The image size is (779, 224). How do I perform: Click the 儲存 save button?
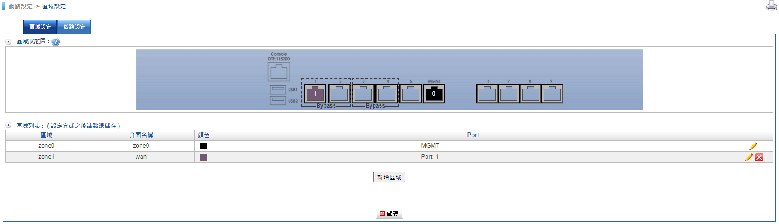pos(389,213)
